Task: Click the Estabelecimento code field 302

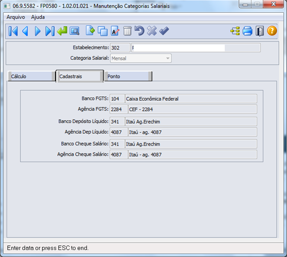Action: 120,48
